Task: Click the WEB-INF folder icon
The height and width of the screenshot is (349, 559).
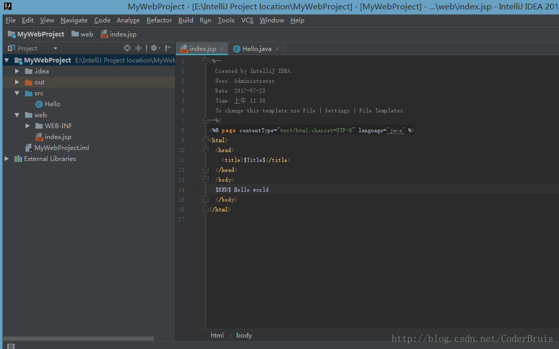Action: pos(39,126)
